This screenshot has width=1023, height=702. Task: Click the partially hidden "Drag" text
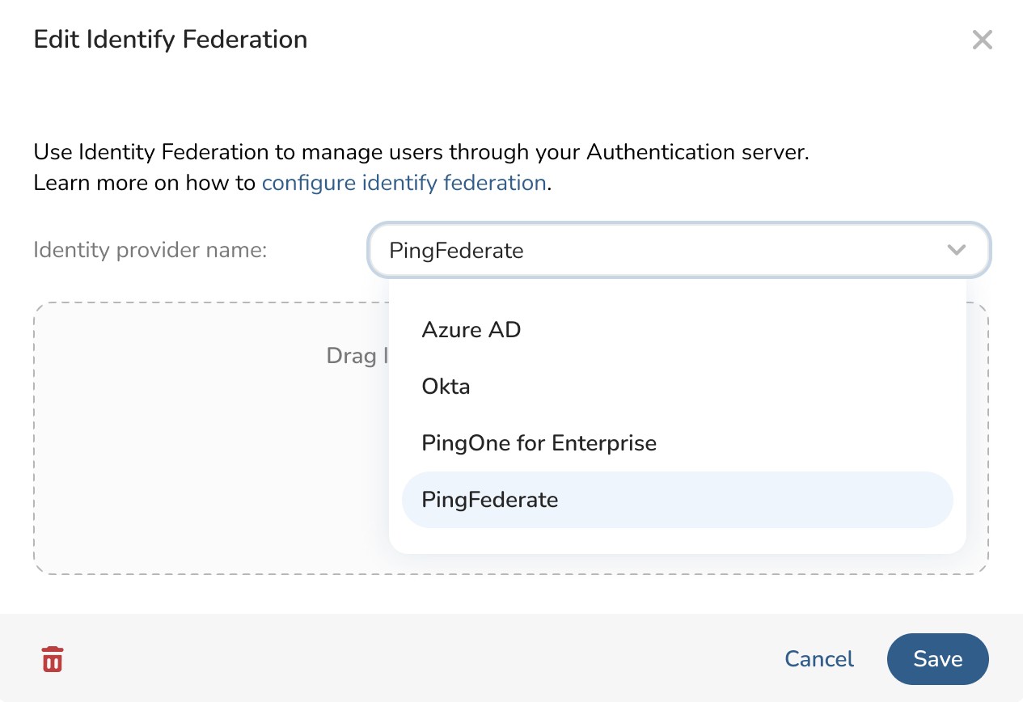coord(351,356)
